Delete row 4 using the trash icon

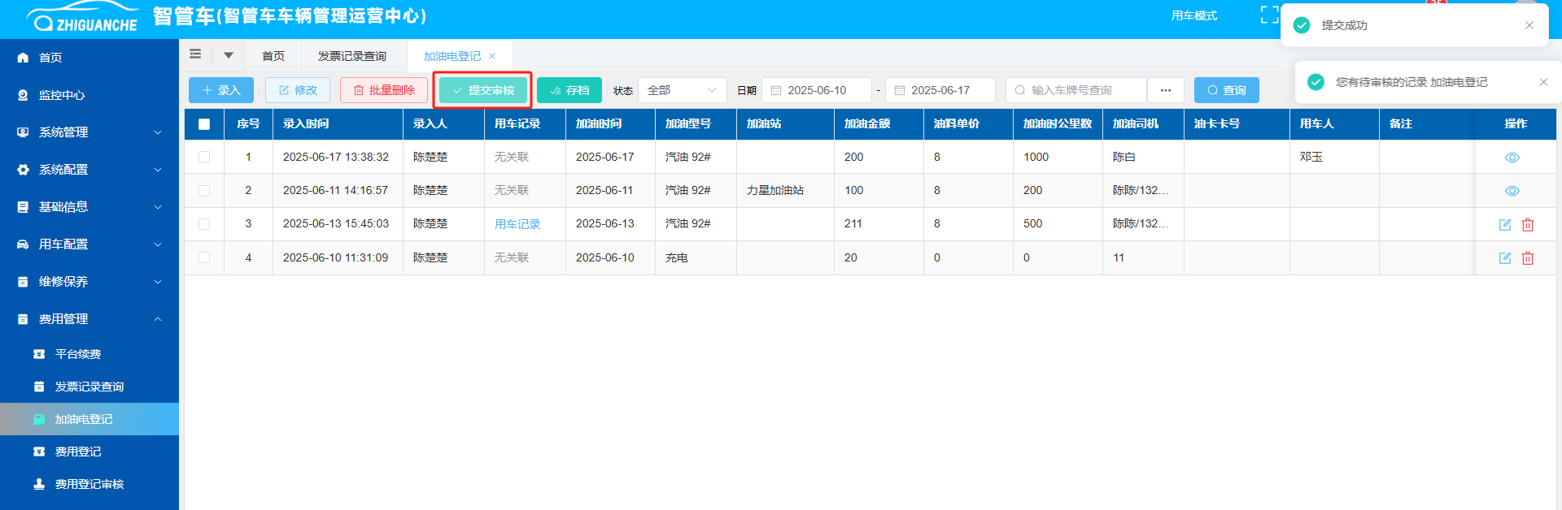[1527, 258]
